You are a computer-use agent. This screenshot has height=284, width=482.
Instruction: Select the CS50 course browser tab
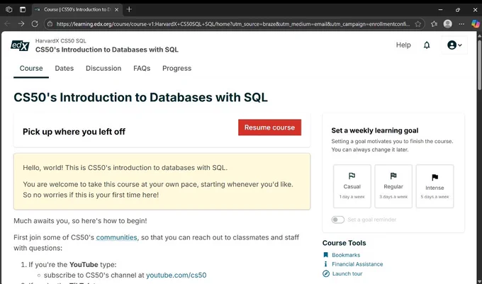77,9
